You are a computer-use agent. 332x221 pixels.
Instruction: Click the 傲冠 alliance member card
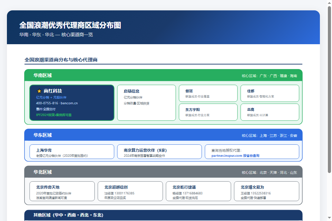click(x=208, y=93)
